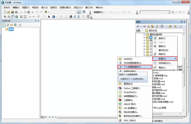Open the Editor (R) dropdown menu
This screenshot has width=191, height=124.
99,12
